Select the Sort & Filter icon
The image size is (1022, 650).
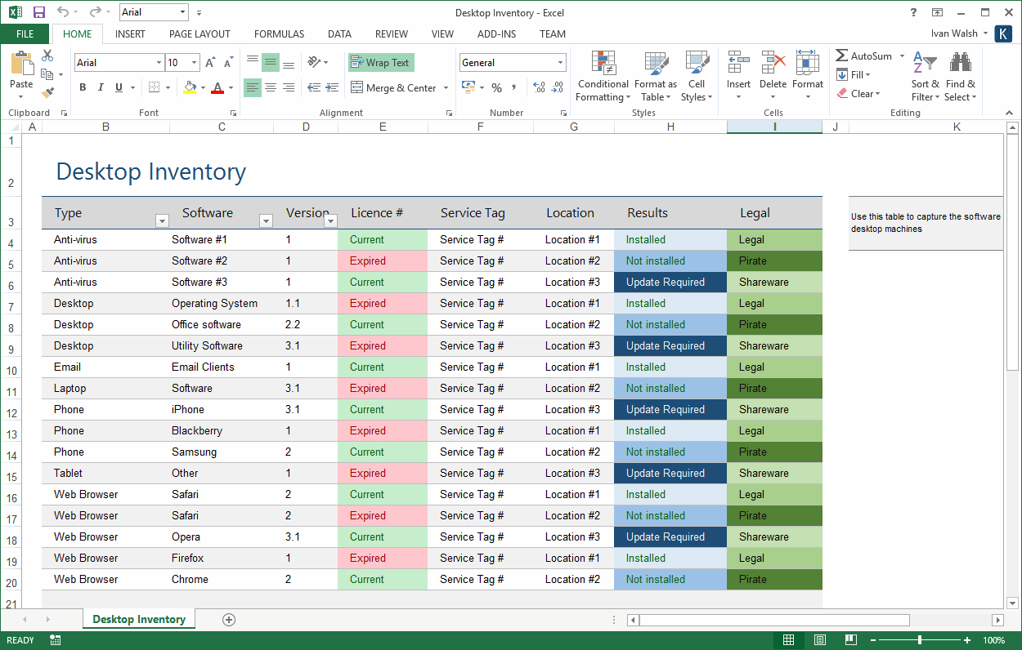point(924,78)
